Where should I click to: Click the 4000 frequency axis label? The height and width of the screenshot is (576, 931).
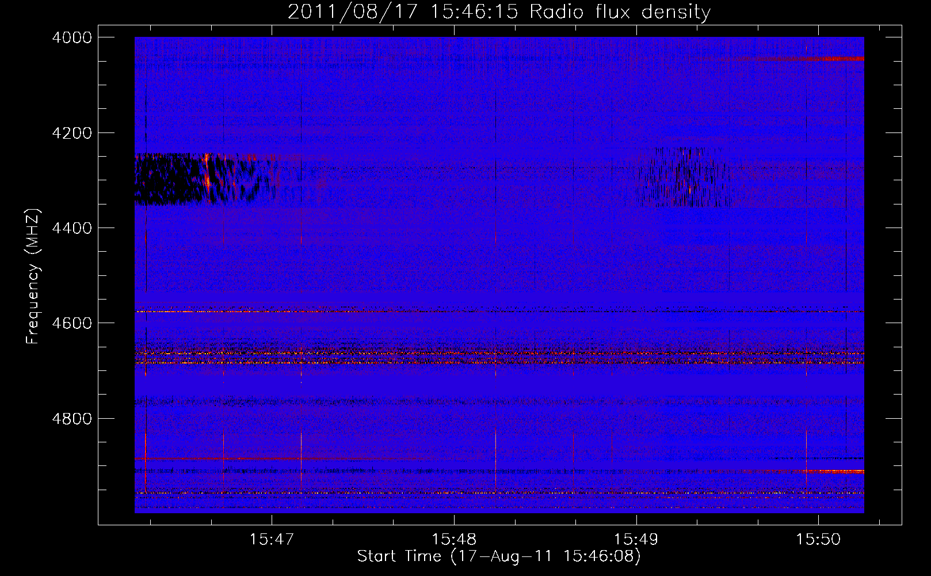(72, 37)
